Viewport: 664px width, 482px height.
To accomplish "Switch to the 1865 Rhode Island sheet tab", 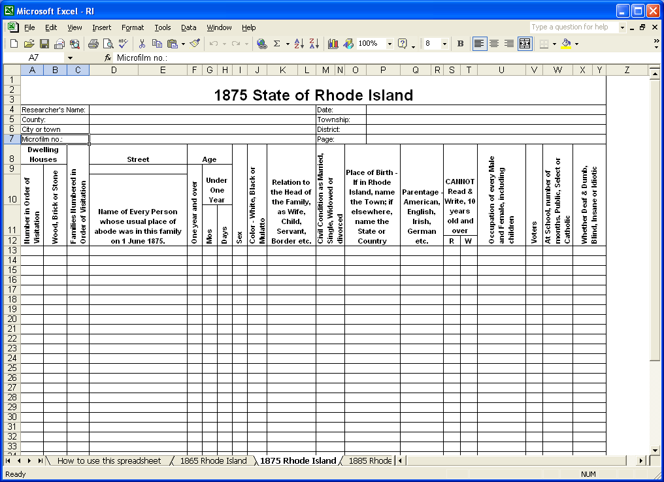I will tap(213, 460).
